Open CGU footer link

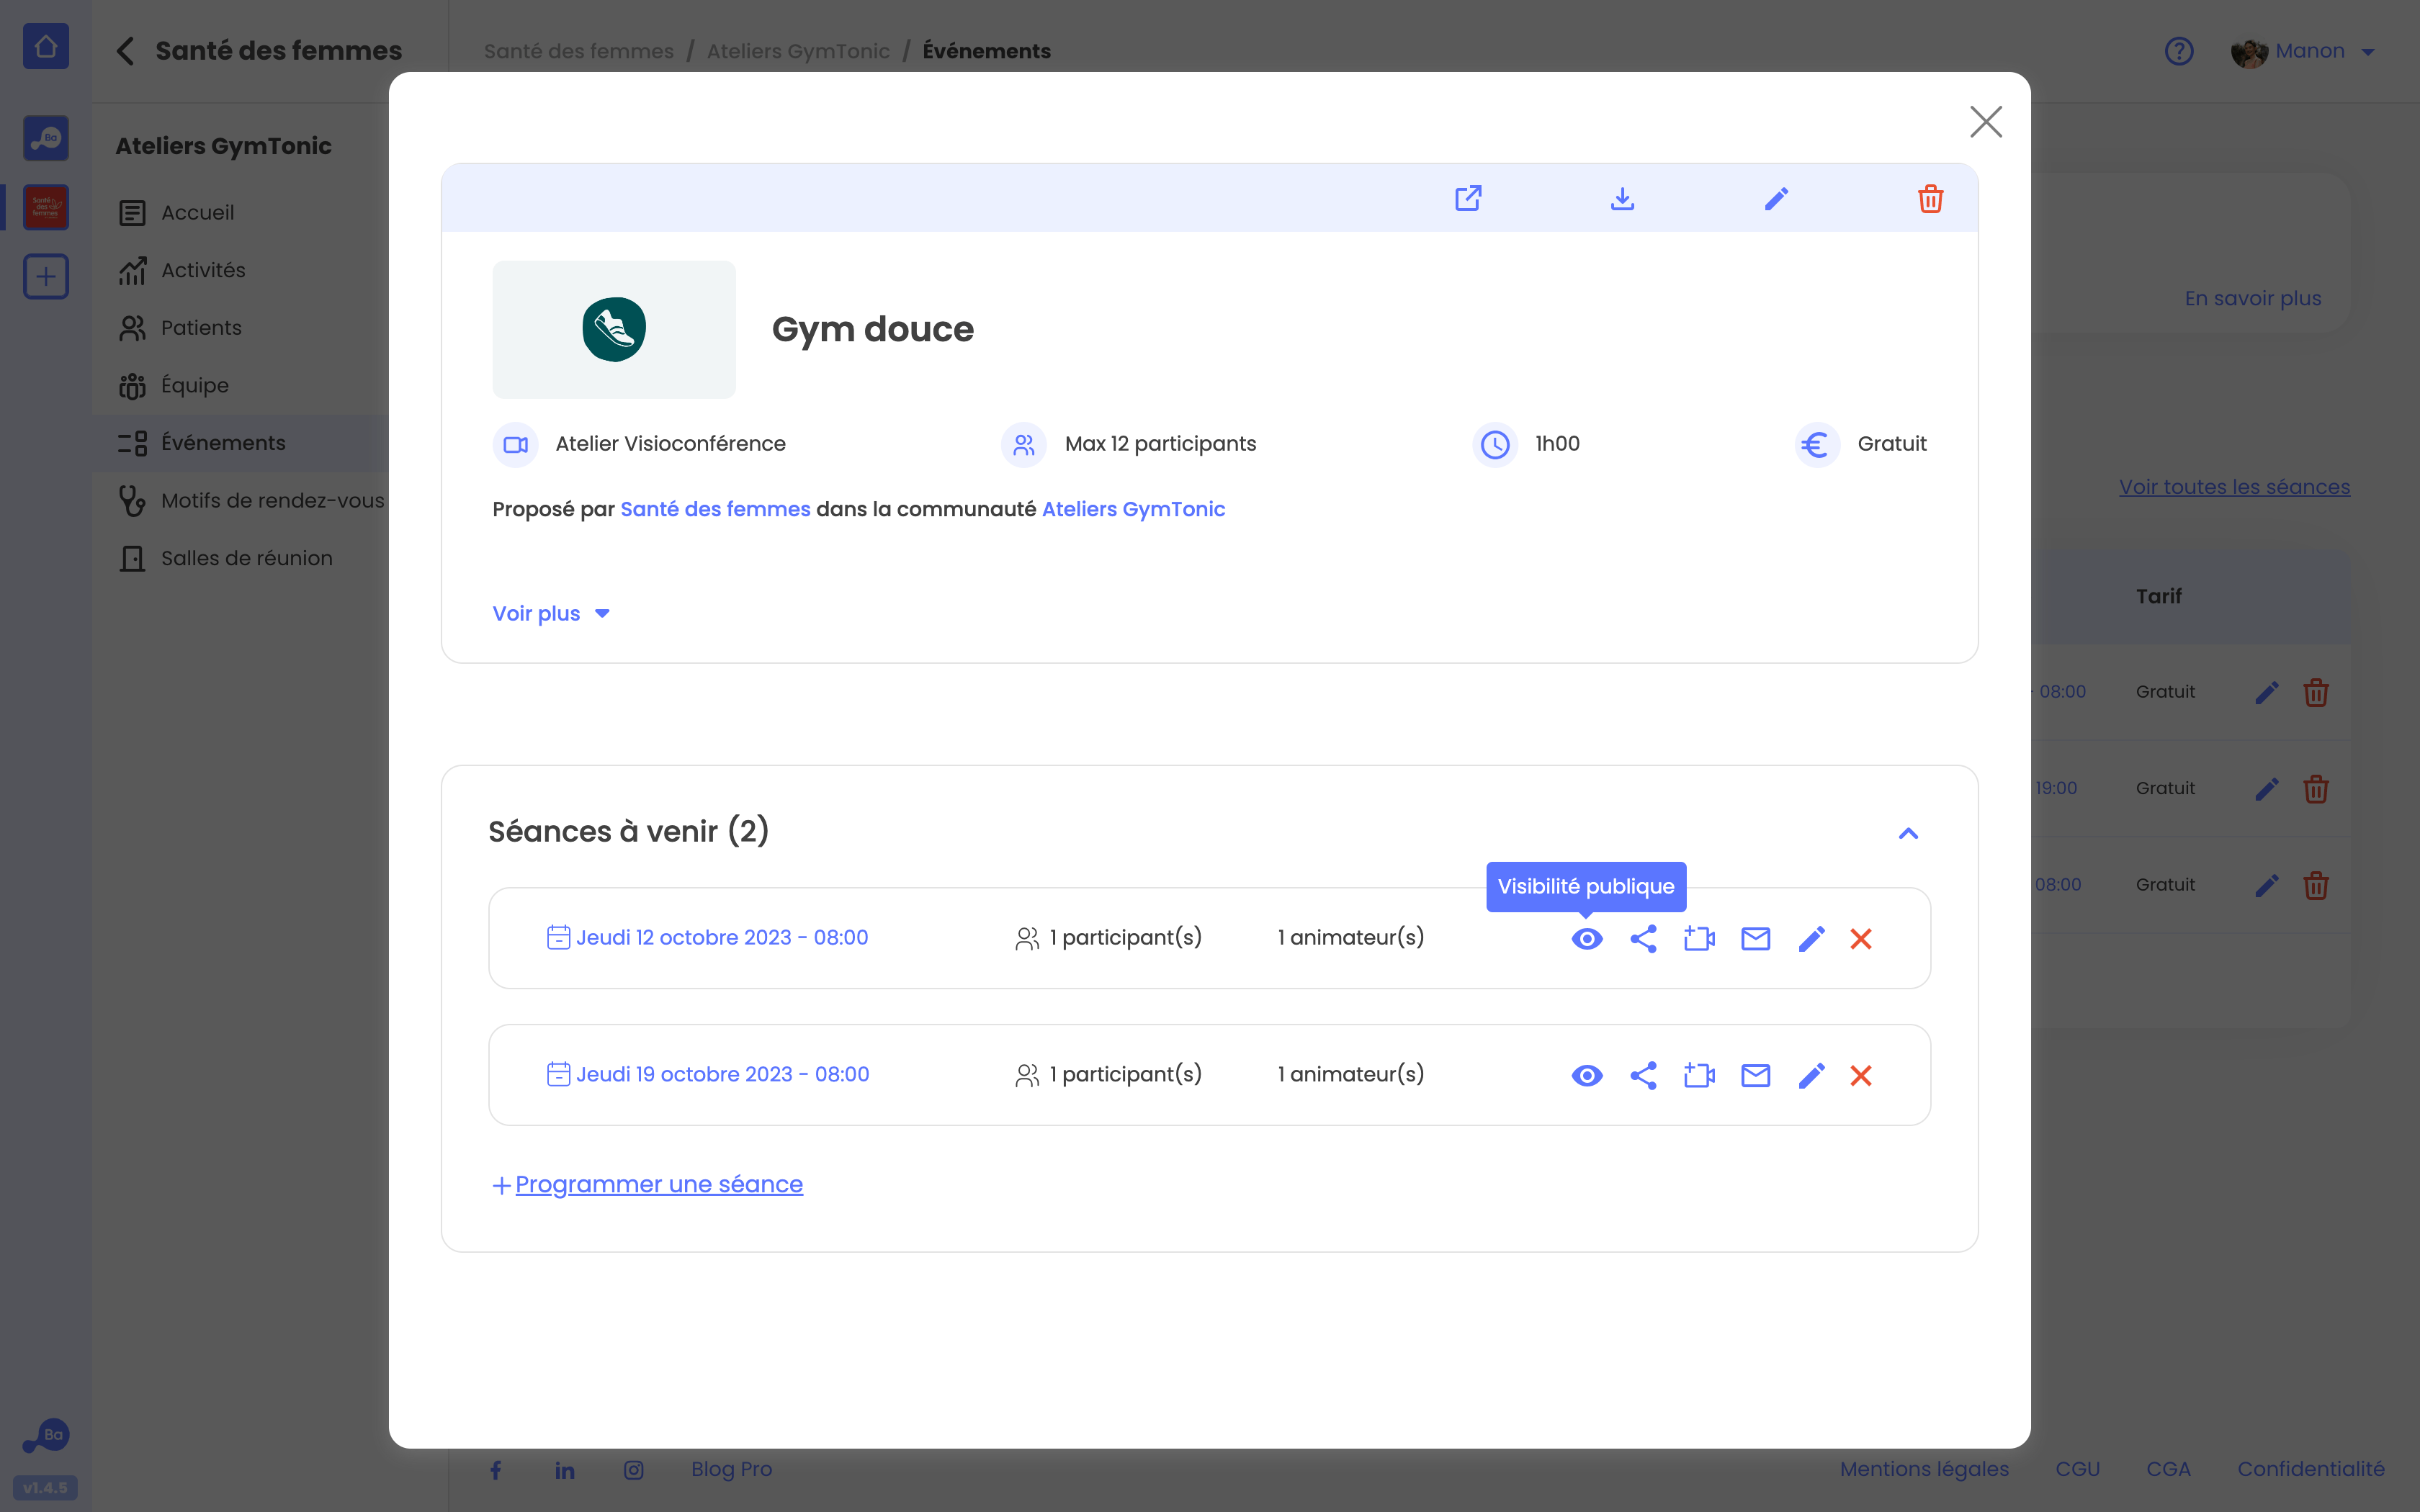point(2077,1469)
